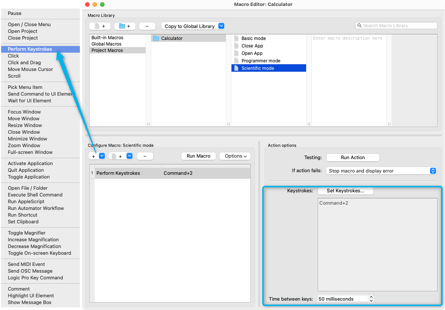Select Built-in Macros in library list

click(107, 38)
